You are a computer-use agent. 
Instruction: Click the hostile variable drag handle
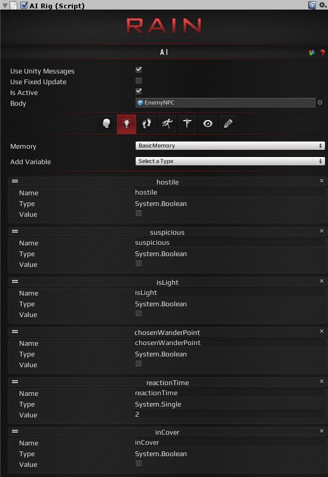click(x=15, y=181)
